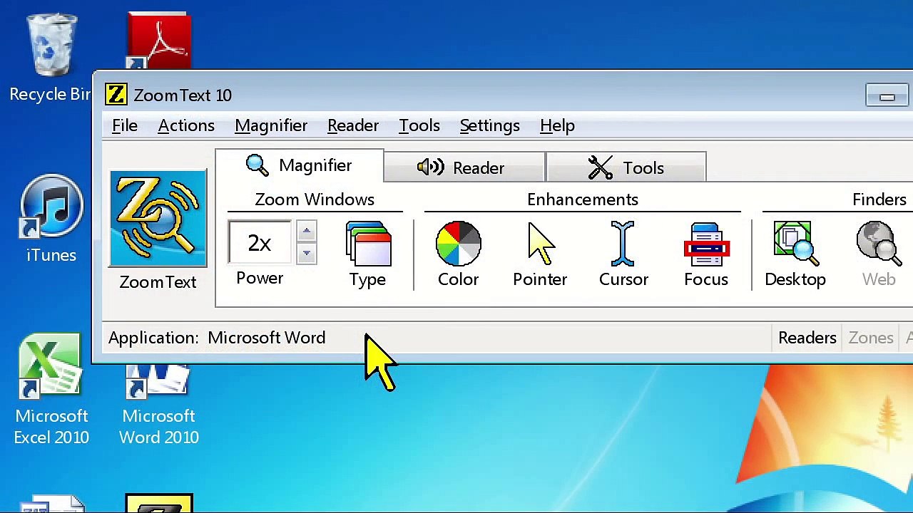
Task: Open the Cursor enhancements icon
Action: click(623, 244)
